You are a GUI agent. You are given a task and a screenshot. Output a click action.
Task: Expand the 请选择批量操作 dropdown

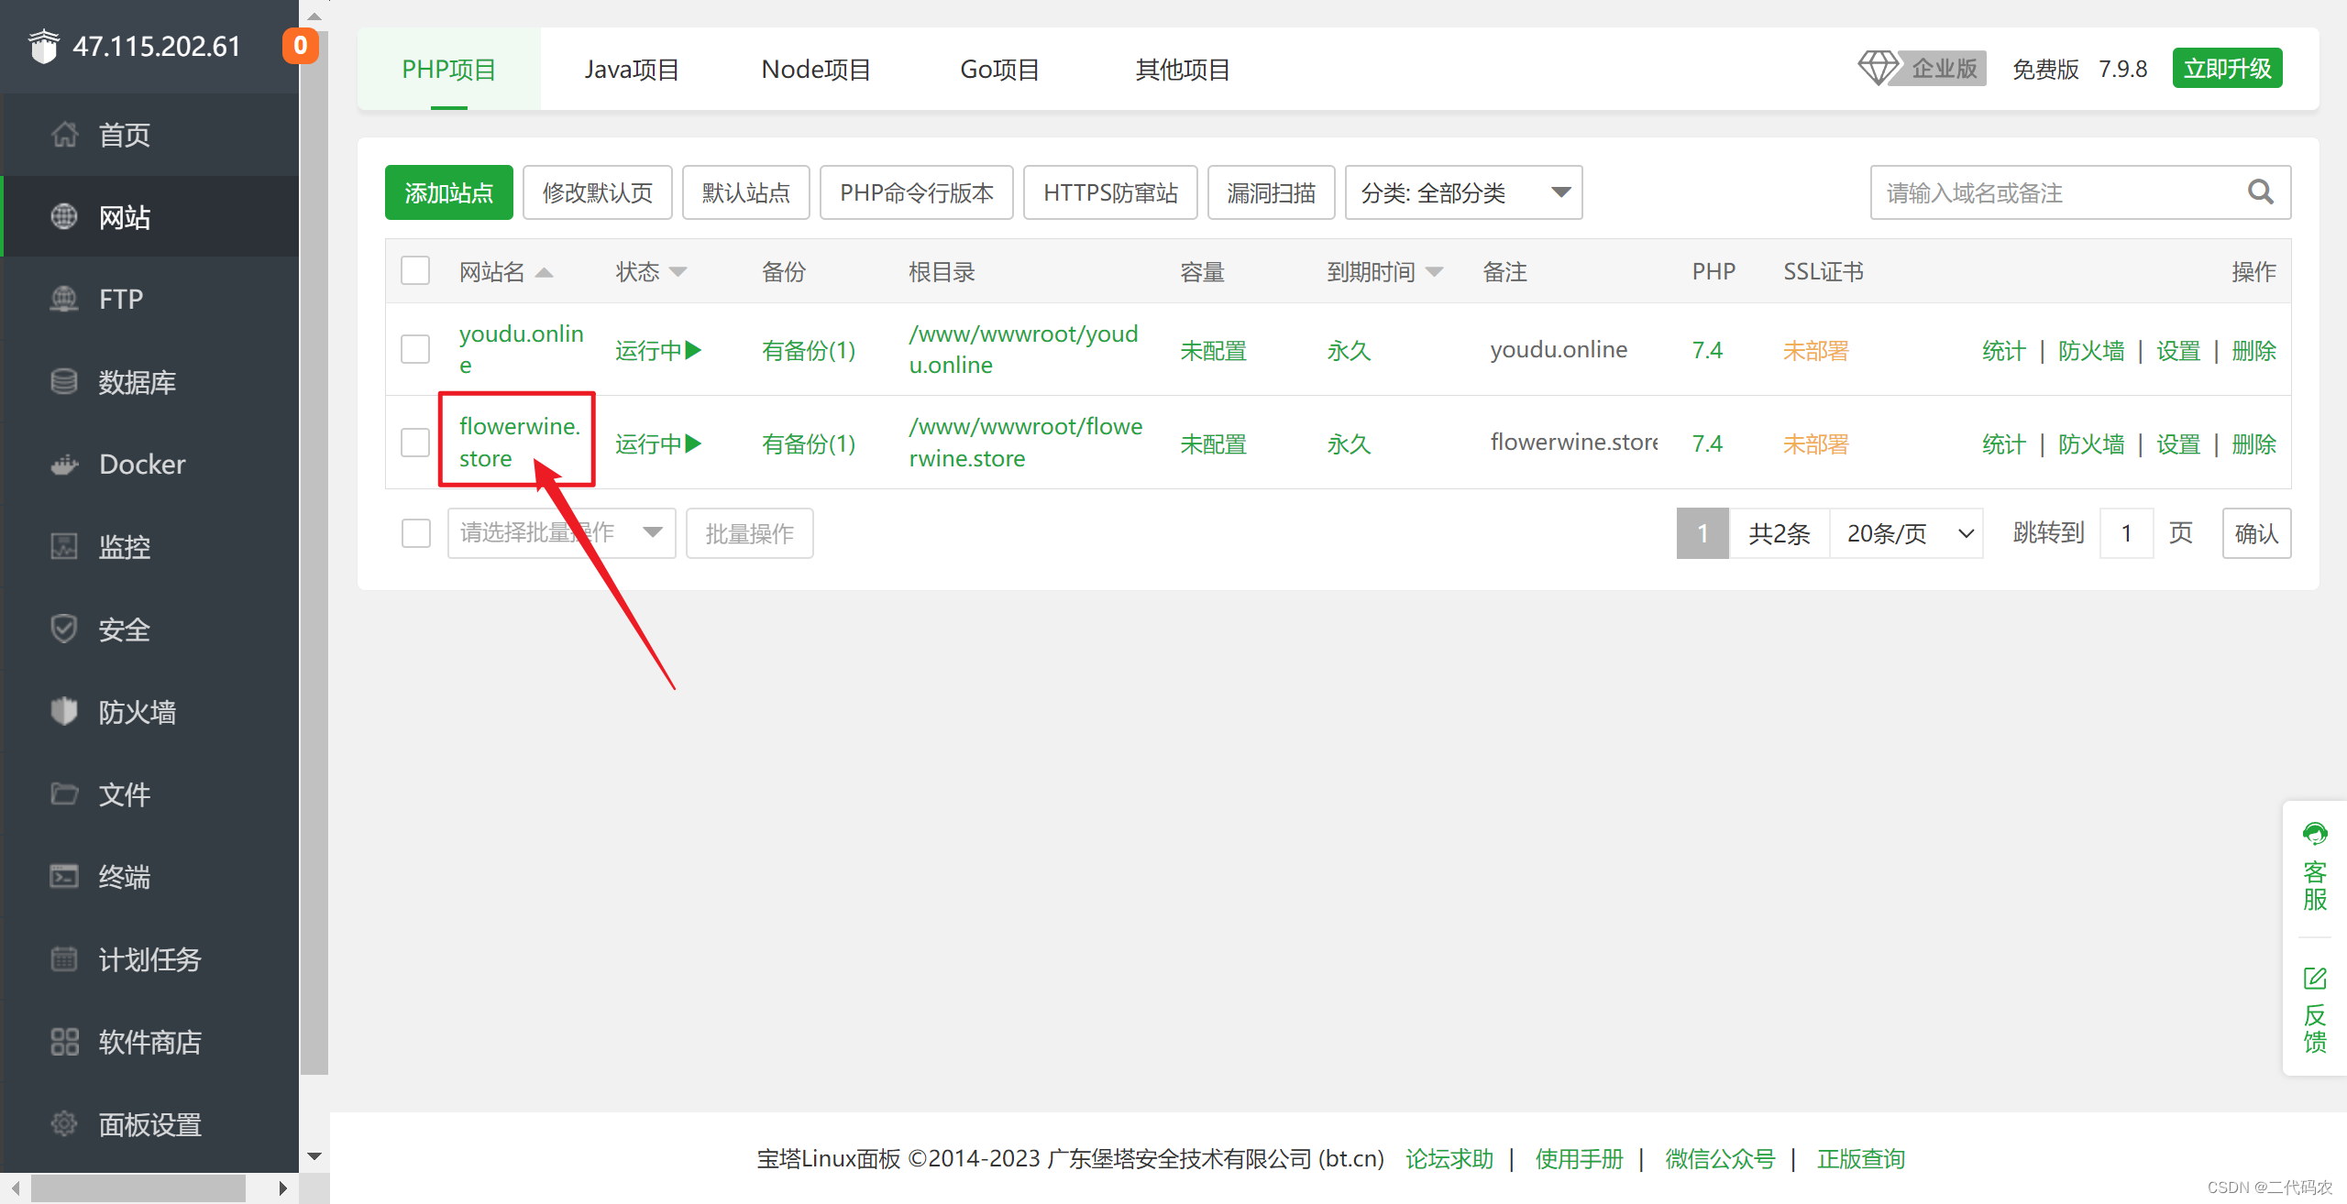(x=561, y=533)
